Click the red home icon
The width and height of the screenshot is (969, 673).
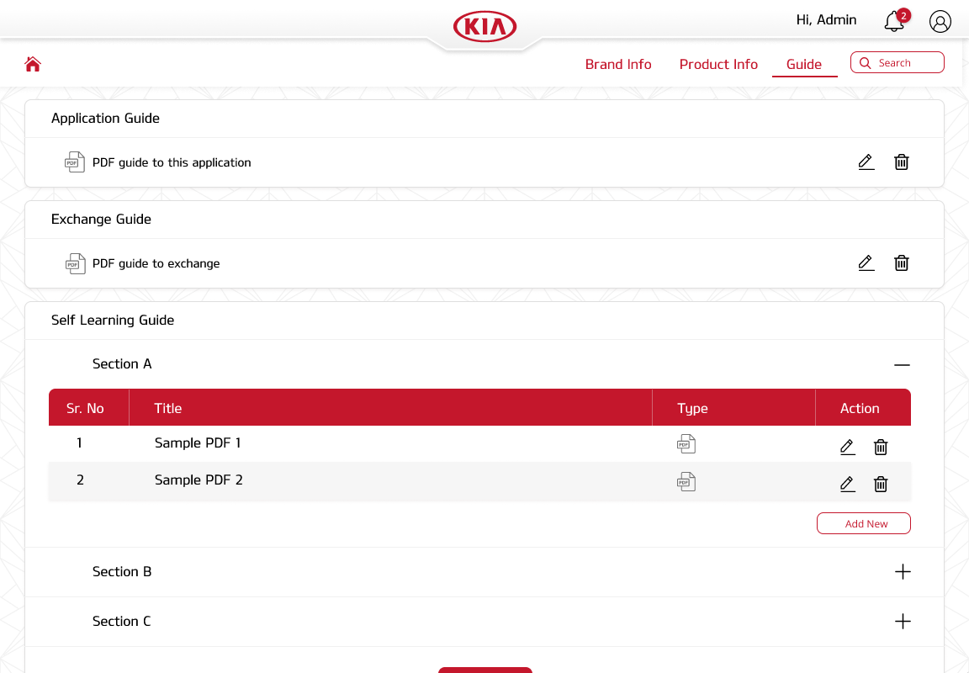tap(33, 64)
